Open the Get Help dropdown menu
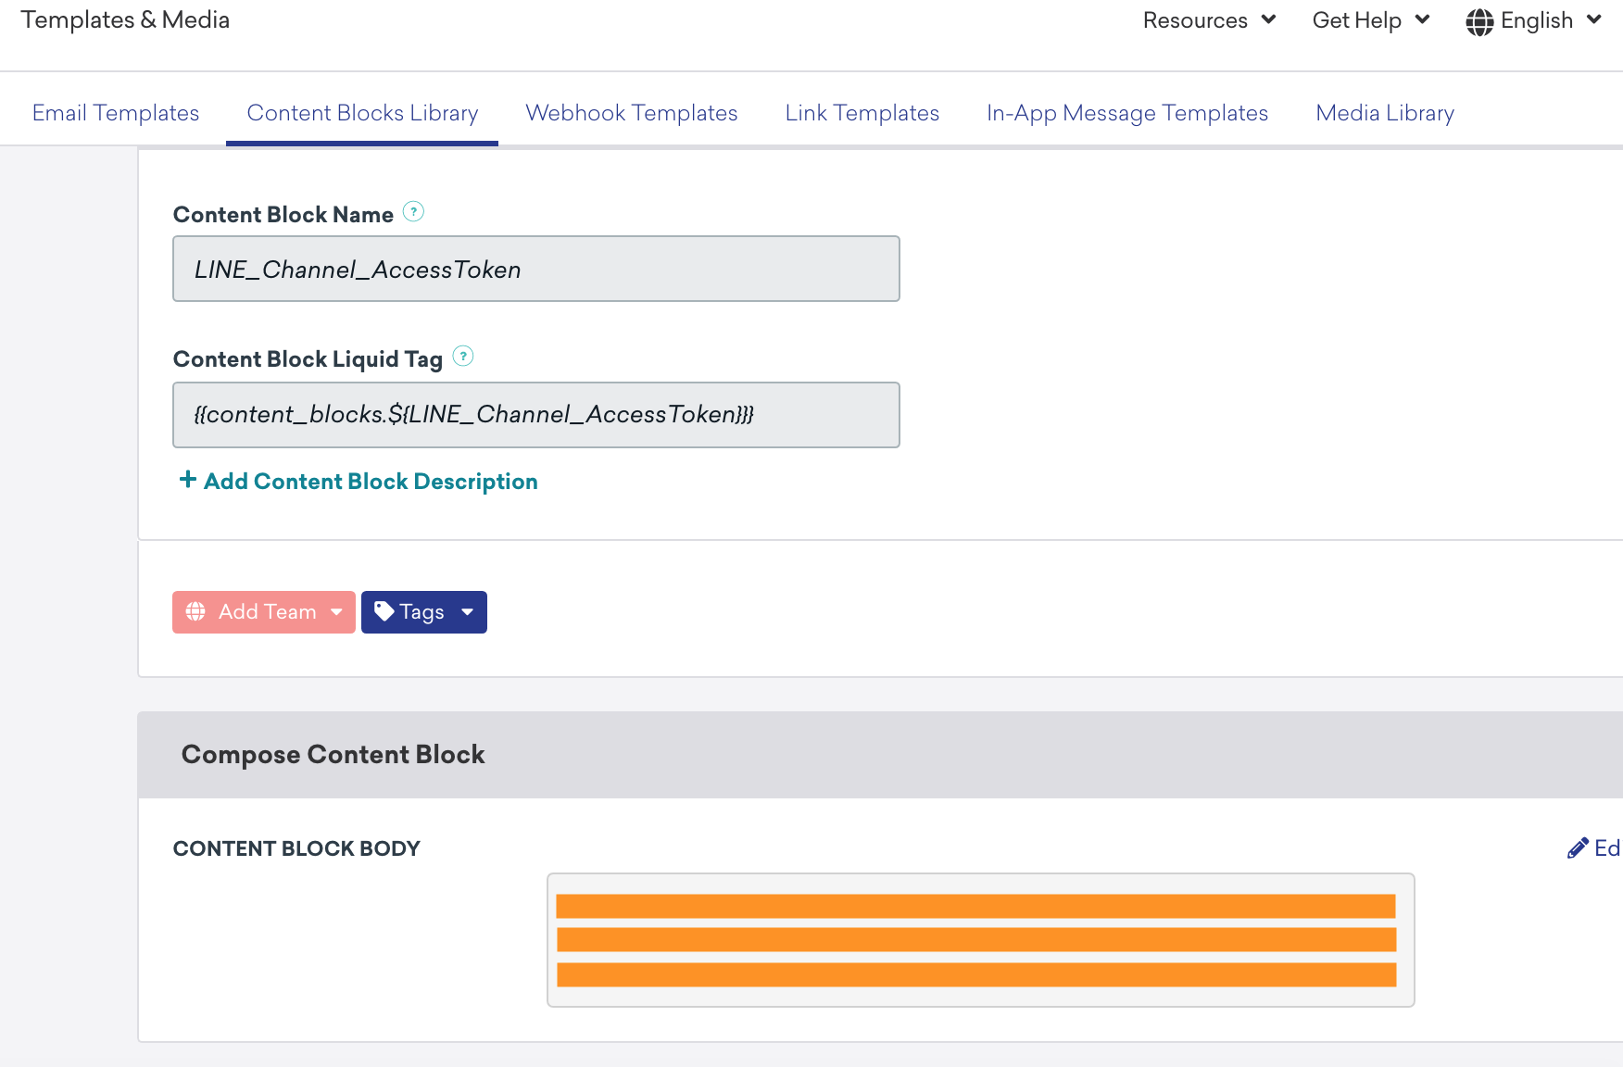The width and height of the screenshot is (1623, 1067). tap(1371, 20)
